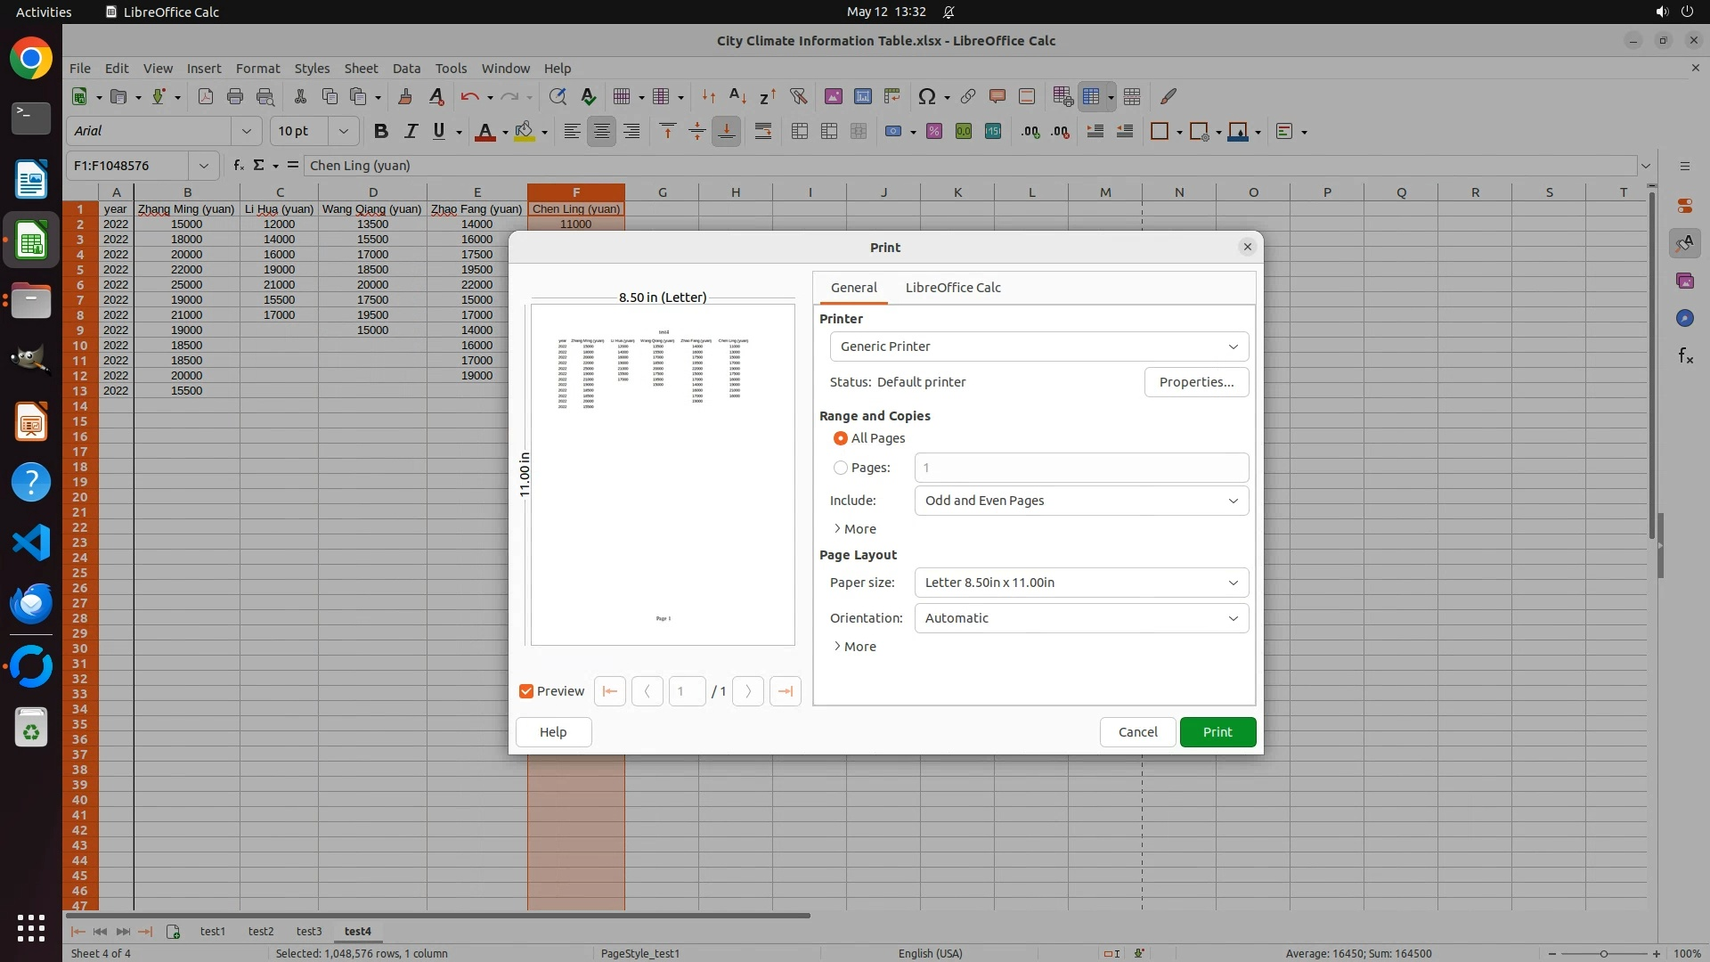Uncheck the Preview checkbox

coord(526,691)
